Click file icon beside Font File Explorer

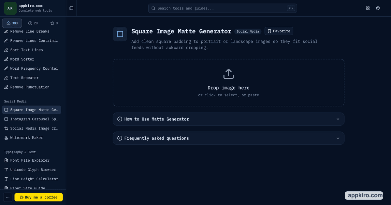pyautogui.click(x=6, y=160)
